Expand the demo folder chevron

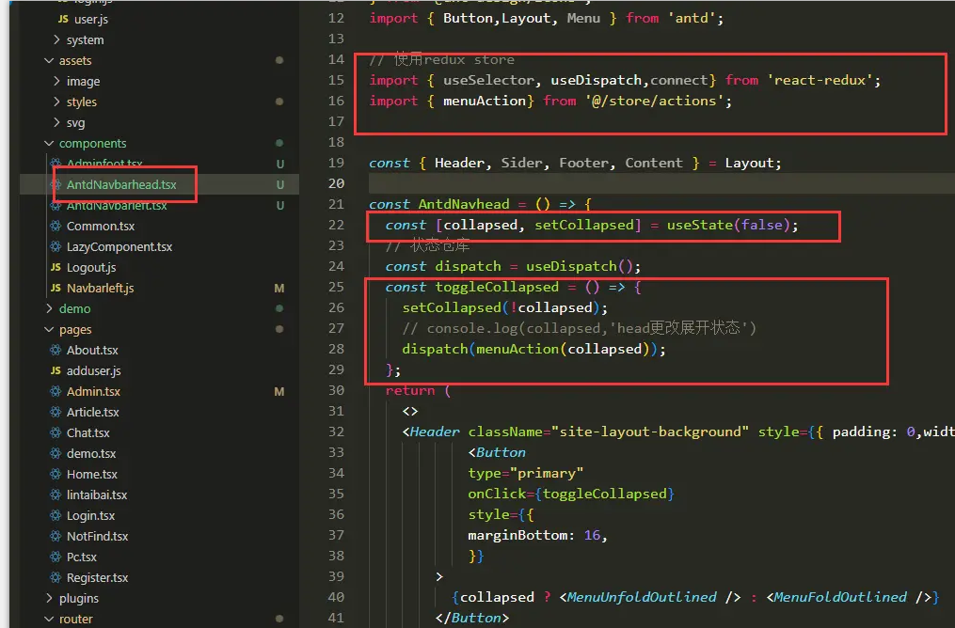(x=49, y=309)
